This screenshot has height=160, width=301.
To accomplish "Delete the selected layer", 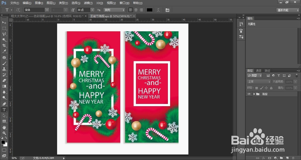I will pos(293,158).
